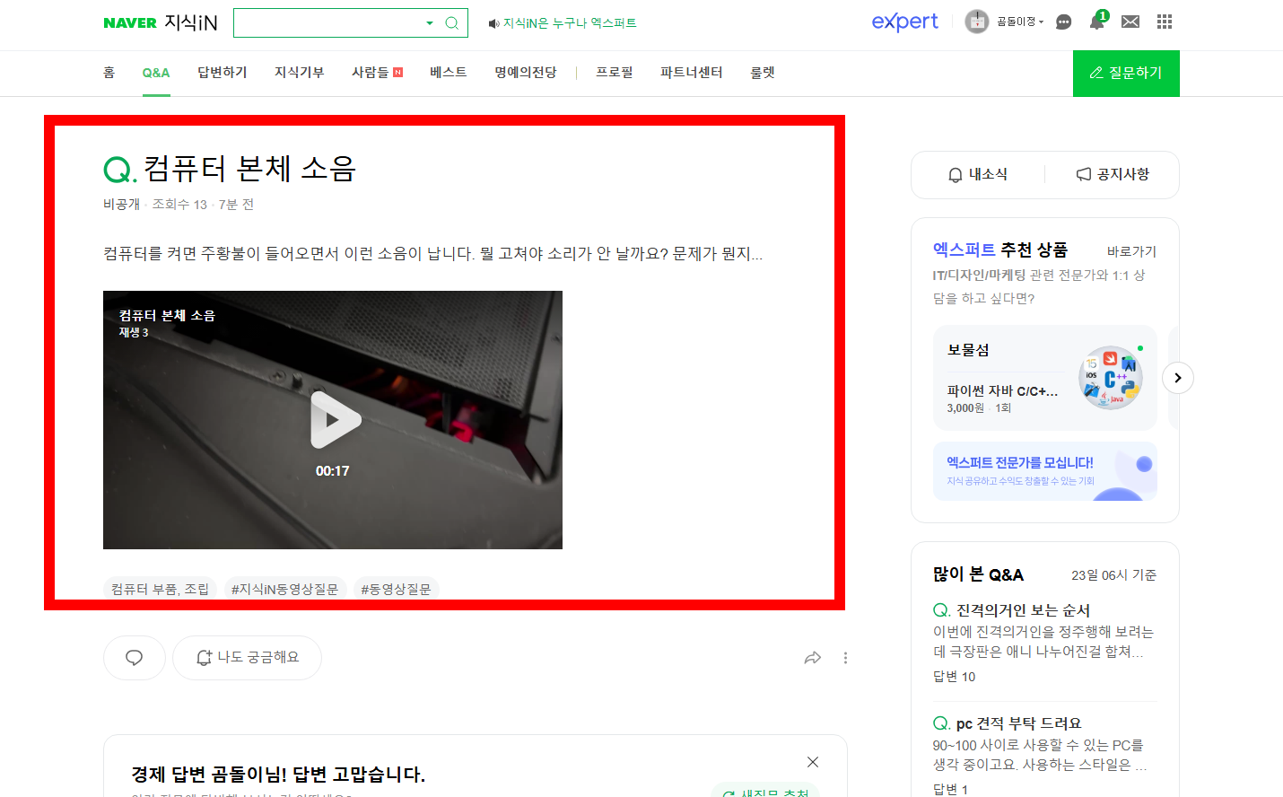
Task: Close the 답변 고맙습니다 banner
Action: click(x=813, y=762)
